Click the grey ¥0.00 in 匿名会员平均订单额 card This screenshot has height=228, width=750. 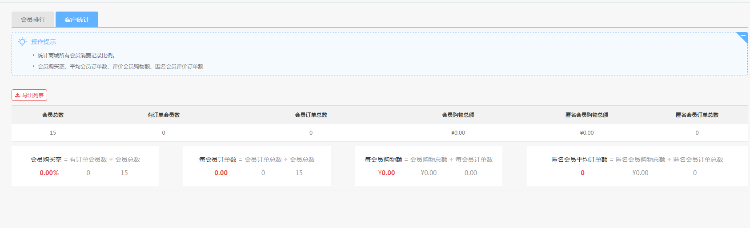click(640, 173)
